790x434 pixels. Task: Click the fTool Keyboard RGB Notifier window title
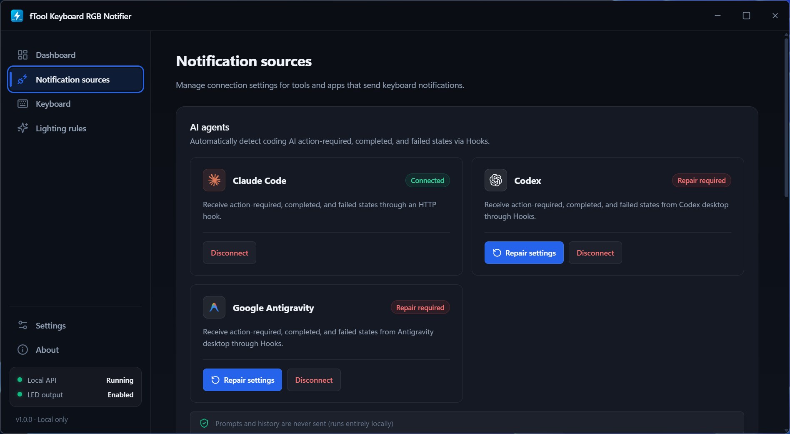(x=80, y=16)
